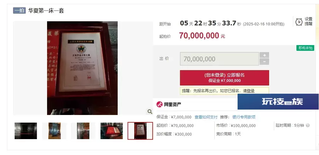Select the first dark thumbnail image
This screenshot has width=319, height=155.
coord(26,131)
